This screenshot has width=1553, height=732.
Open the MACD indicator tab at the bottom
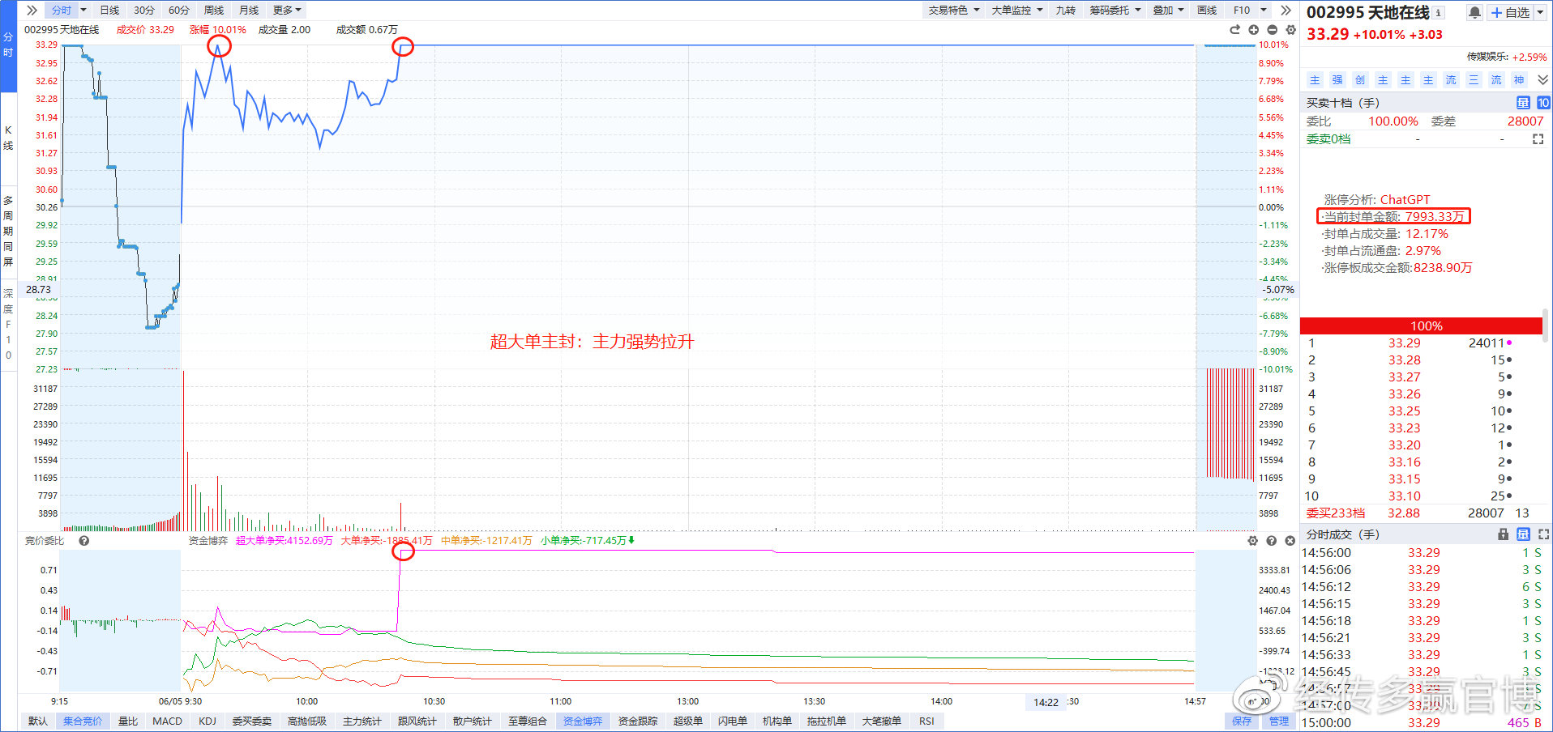point(166,720)
